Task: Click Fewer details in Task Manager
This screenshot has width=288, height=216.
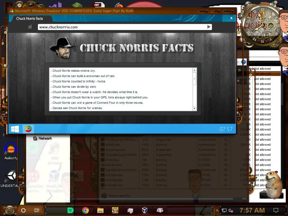Action: [x=119, y=196]
